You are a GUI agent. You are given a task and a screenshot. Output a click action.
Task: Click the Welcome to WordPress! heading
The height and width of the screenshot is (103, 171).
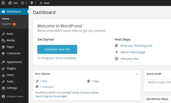click(60, 26)
